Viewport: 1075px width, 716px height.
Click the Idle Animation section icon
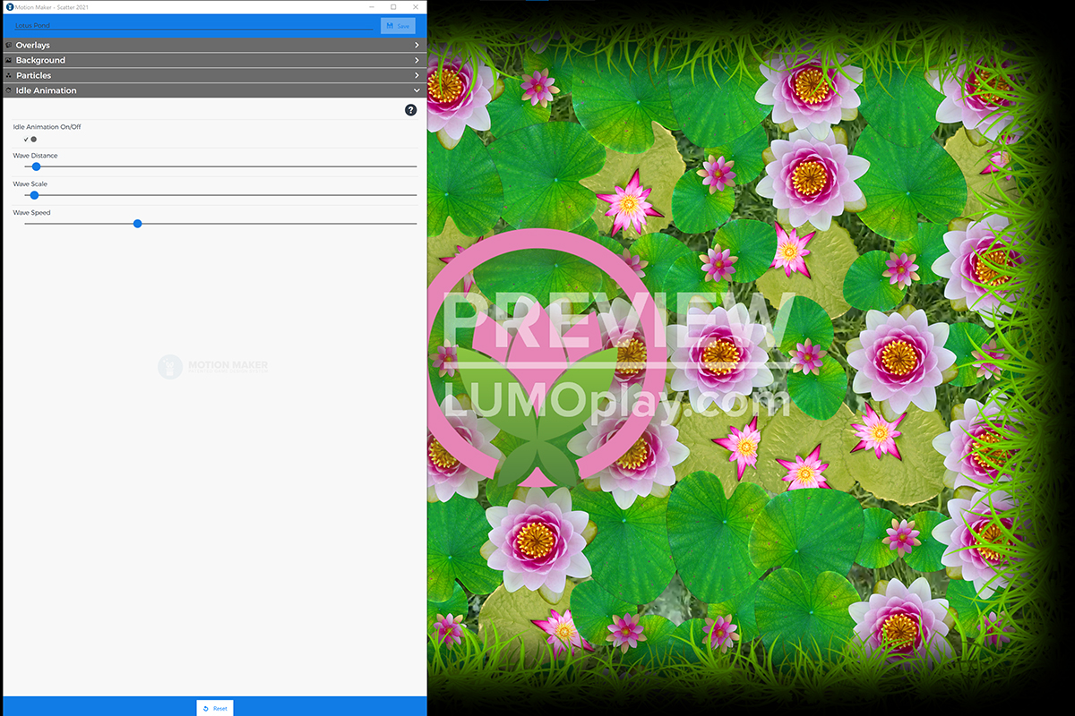tap(8, 90)
